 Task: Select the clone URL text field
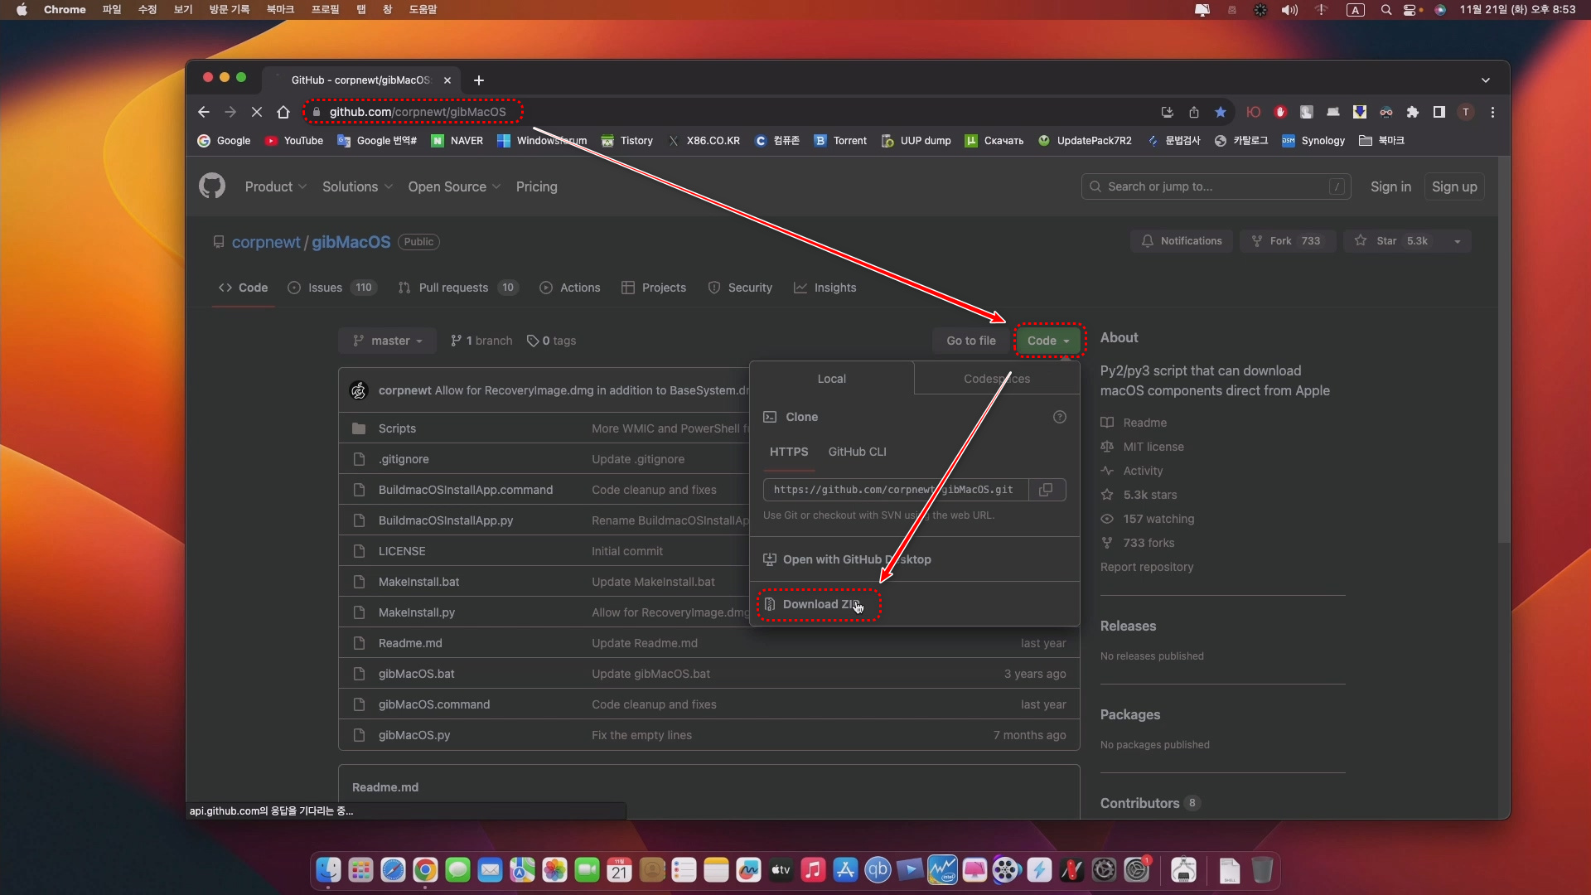point(895,490)
